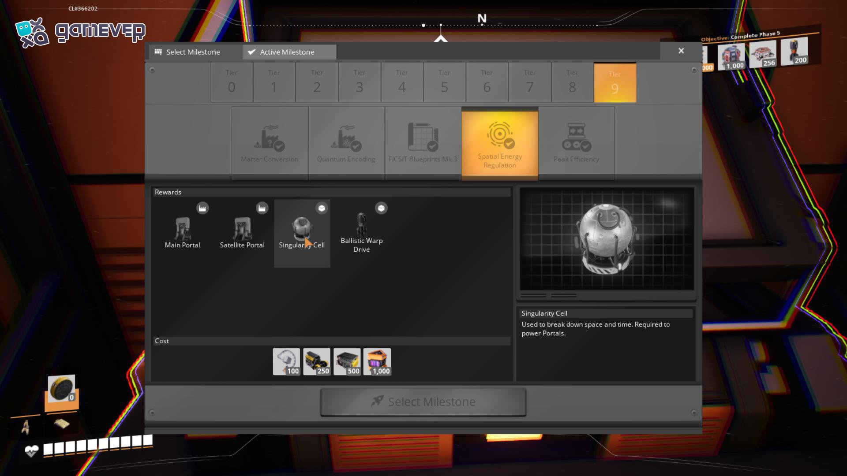Open the Quantum Encoding milestone

[346, 143]
